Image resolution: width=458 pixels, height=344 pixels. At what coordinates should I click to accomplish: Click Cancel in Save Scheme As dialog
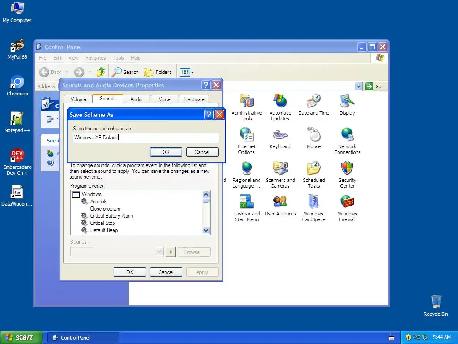click(x=202, y=152)
